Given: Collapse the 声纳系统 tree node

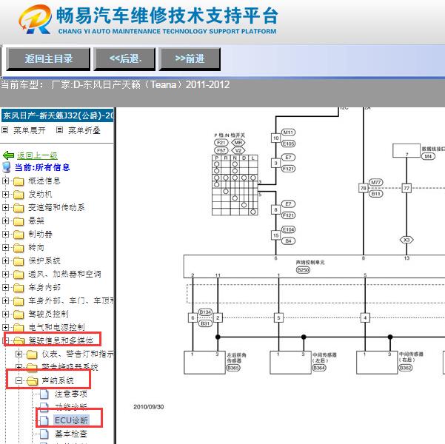Looking at the screenshot, I should [x=19, y=381].
